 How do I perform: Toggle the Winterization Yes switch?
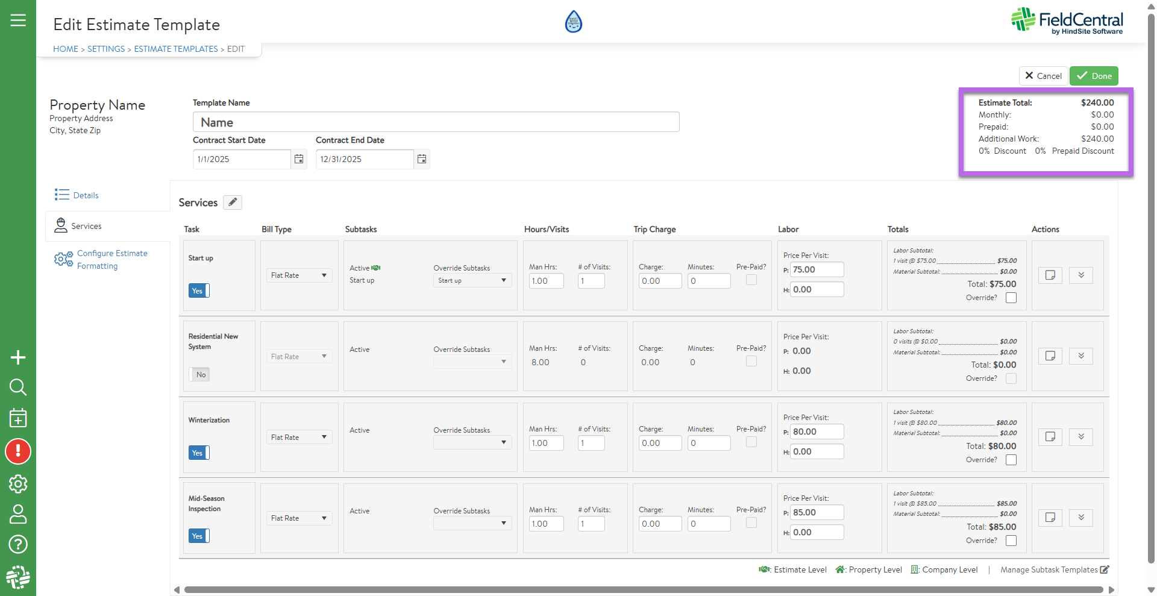[x=199, y=453]
